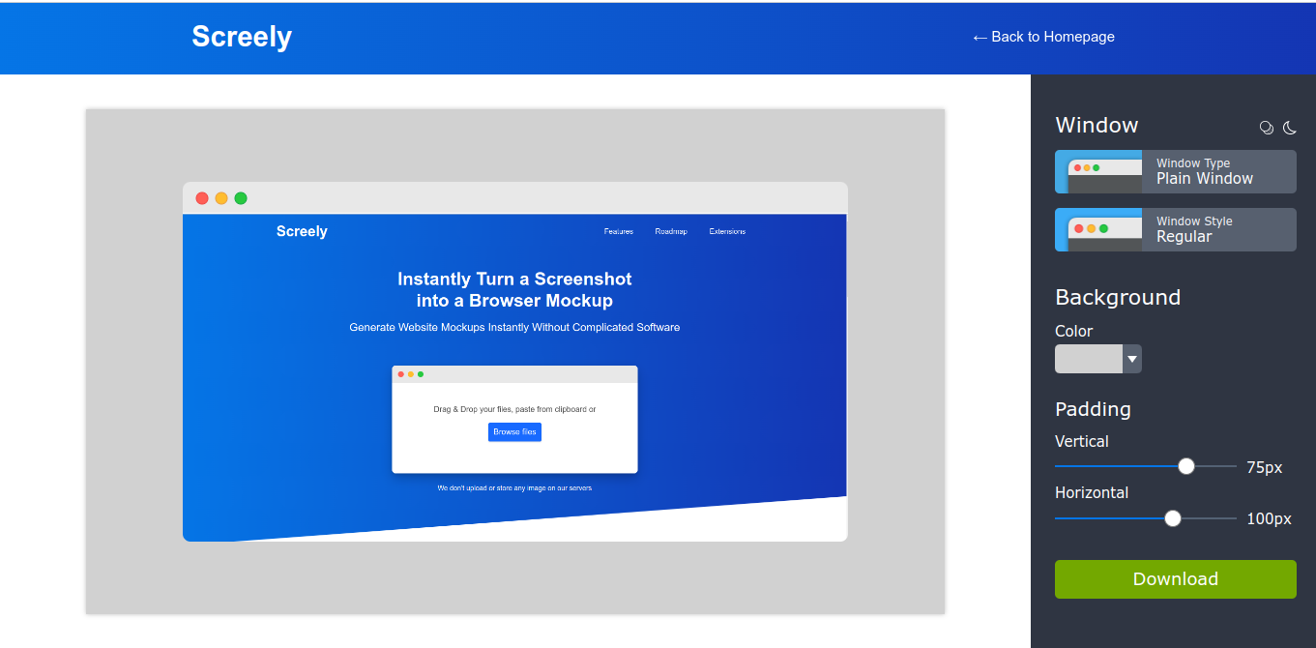Click the Vertical label above first slider
This screenshot has width=1316, height=648.
[1082, 441]
